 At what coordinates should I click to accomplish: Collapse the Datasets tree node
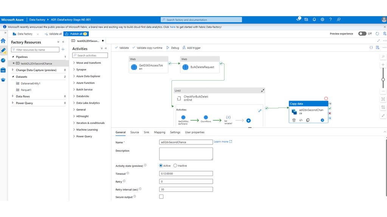[x=13, y=77]
